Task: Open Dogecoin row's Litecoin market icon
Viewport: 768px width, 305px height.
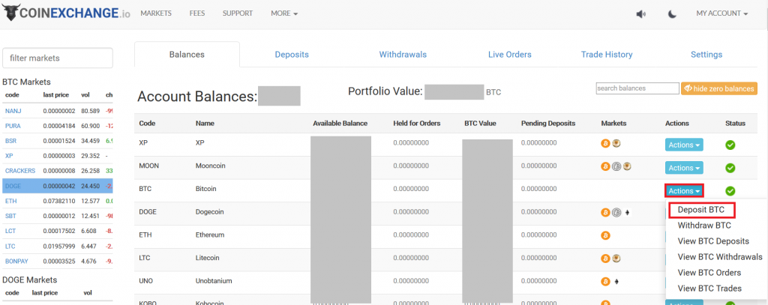Action: (616, 213)
